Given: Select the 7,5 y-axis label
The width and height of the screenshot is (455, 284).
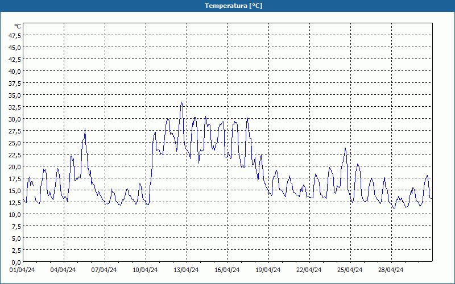Looking at the screenshot, I should coord(16,227).
